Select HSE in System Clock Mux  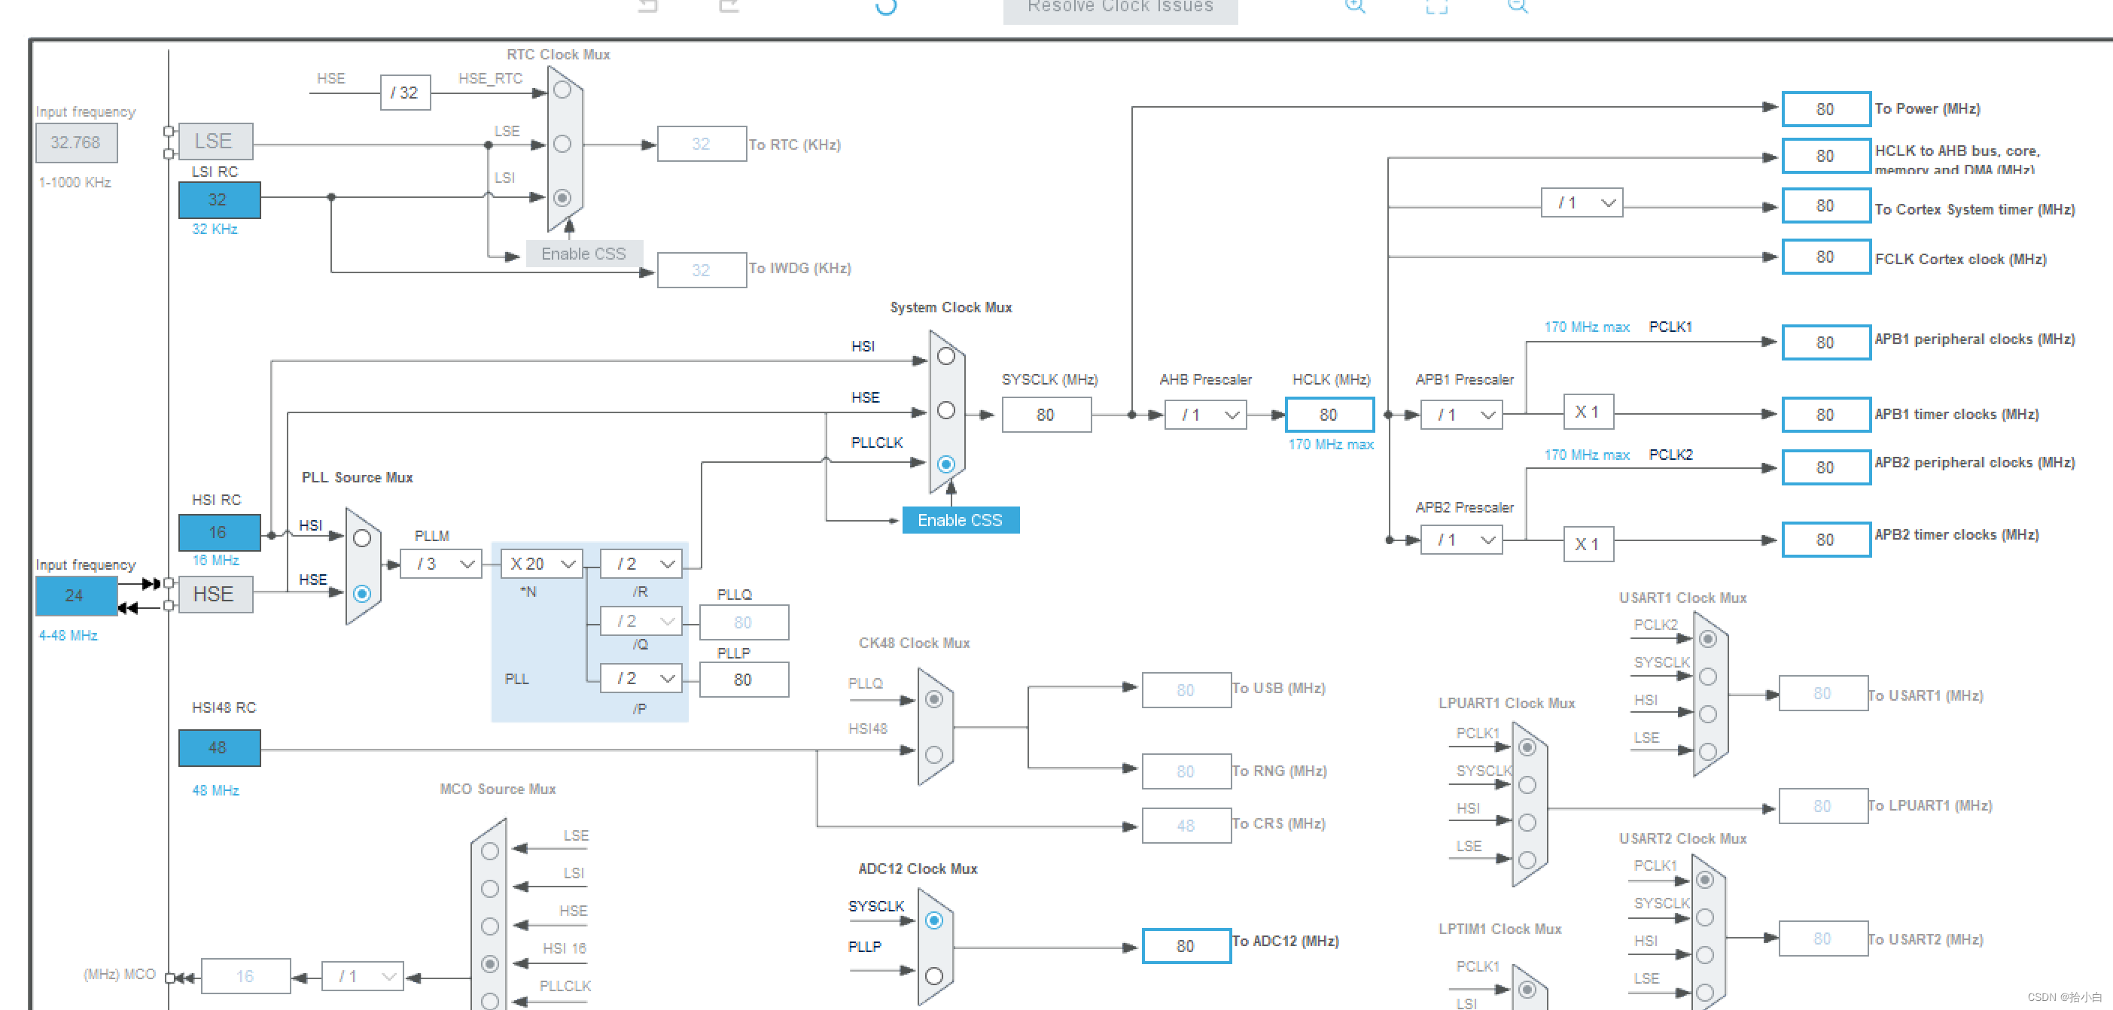[945, 411]
